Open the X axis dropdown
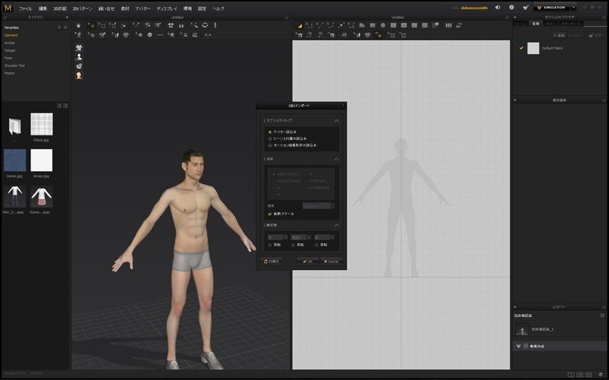This screenshot has height=380, width=609. (x=277, y=237)
